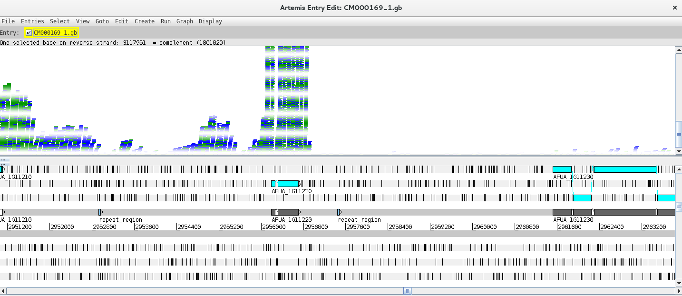Click the AFUA_1G11230 dark gray gene bar

[618, 212]
